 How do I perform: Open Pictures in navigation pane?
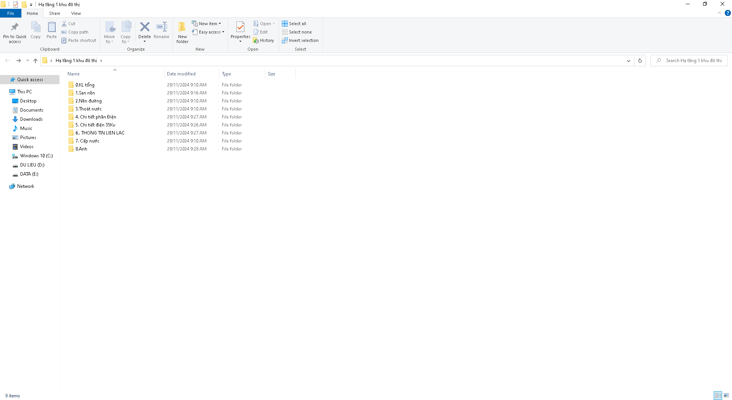pyautogui.click(x=28, y=138)
